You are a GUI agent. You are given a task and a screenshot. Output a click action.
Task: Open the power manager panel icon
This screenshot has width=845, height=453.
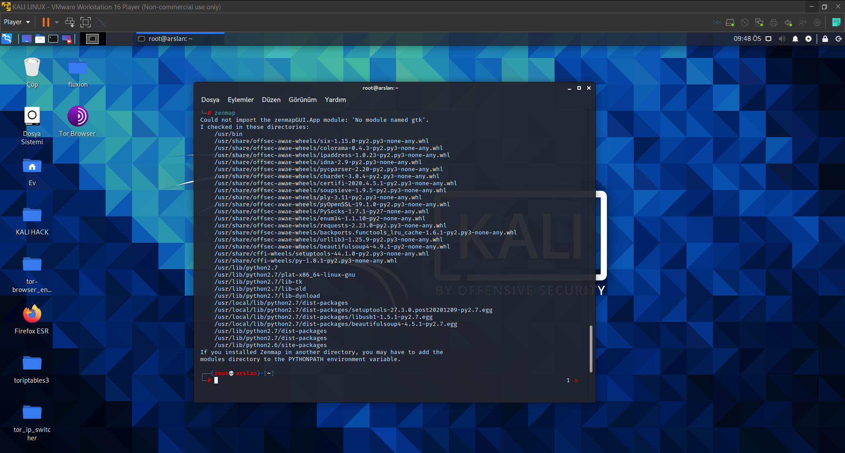[808, 39]
